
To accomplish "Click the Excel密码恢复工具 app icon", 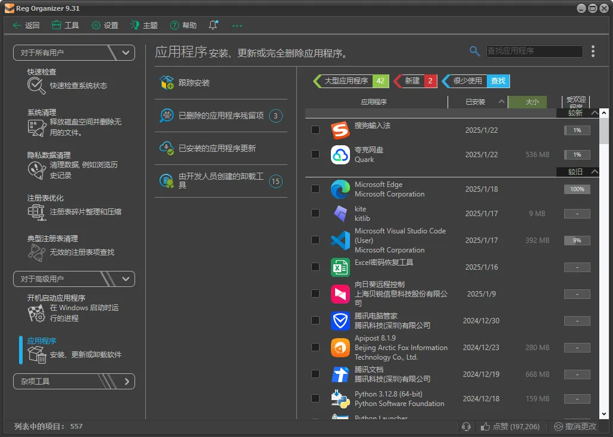I will 340,267.
